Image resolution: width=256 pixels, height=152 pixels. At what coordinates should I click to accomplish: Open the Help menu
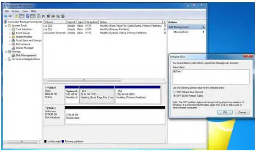34,11
